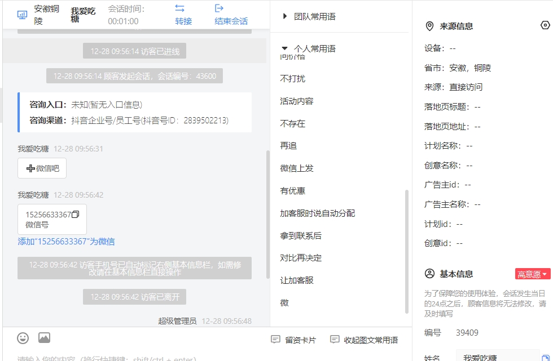553x361 pixels.
Task: Click the 添加"15256633367"为微信 link
Action: [x=67, y=242]
